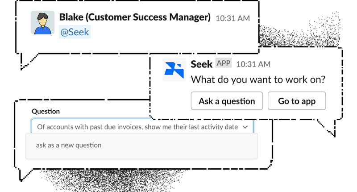Click Blake's profile avatar picture
The height and width of the screenshot is (192, 357).
pyautogui.click(x=42, y=22)
